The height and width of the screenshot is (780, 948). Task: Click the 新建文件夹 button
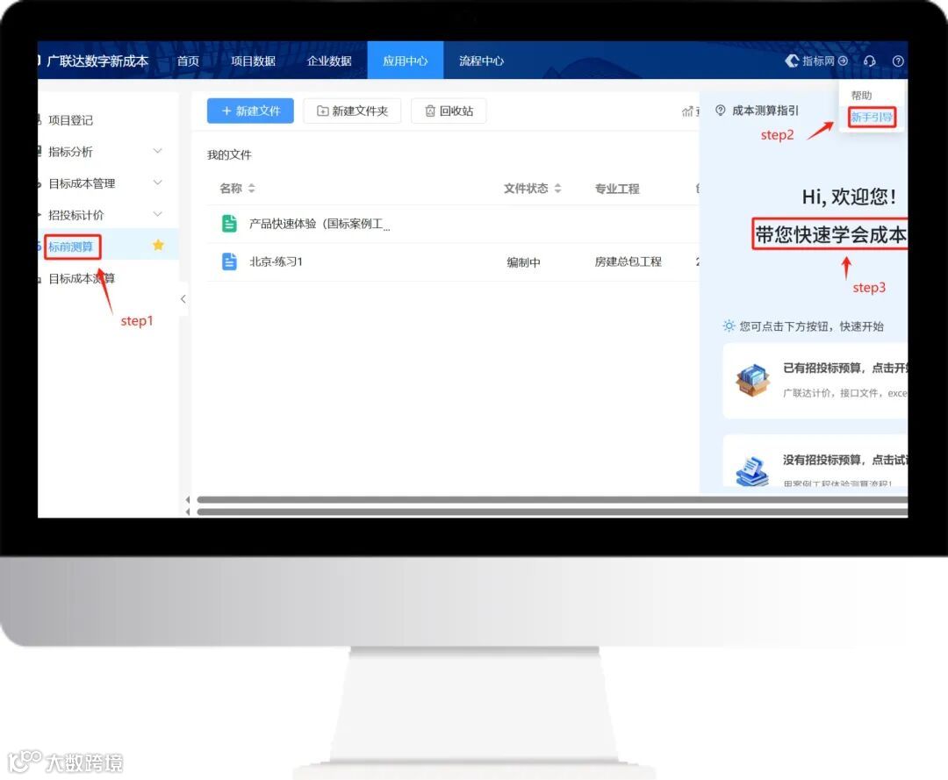click(x=352, y=111)
